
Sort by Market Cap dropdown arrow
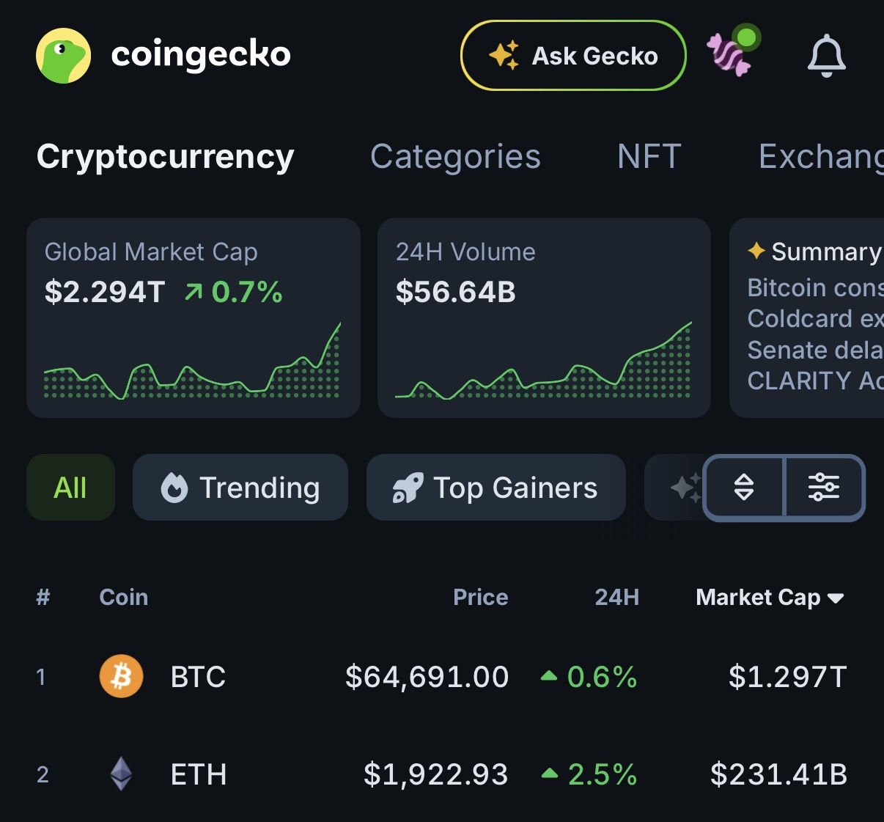coord(836,598)
